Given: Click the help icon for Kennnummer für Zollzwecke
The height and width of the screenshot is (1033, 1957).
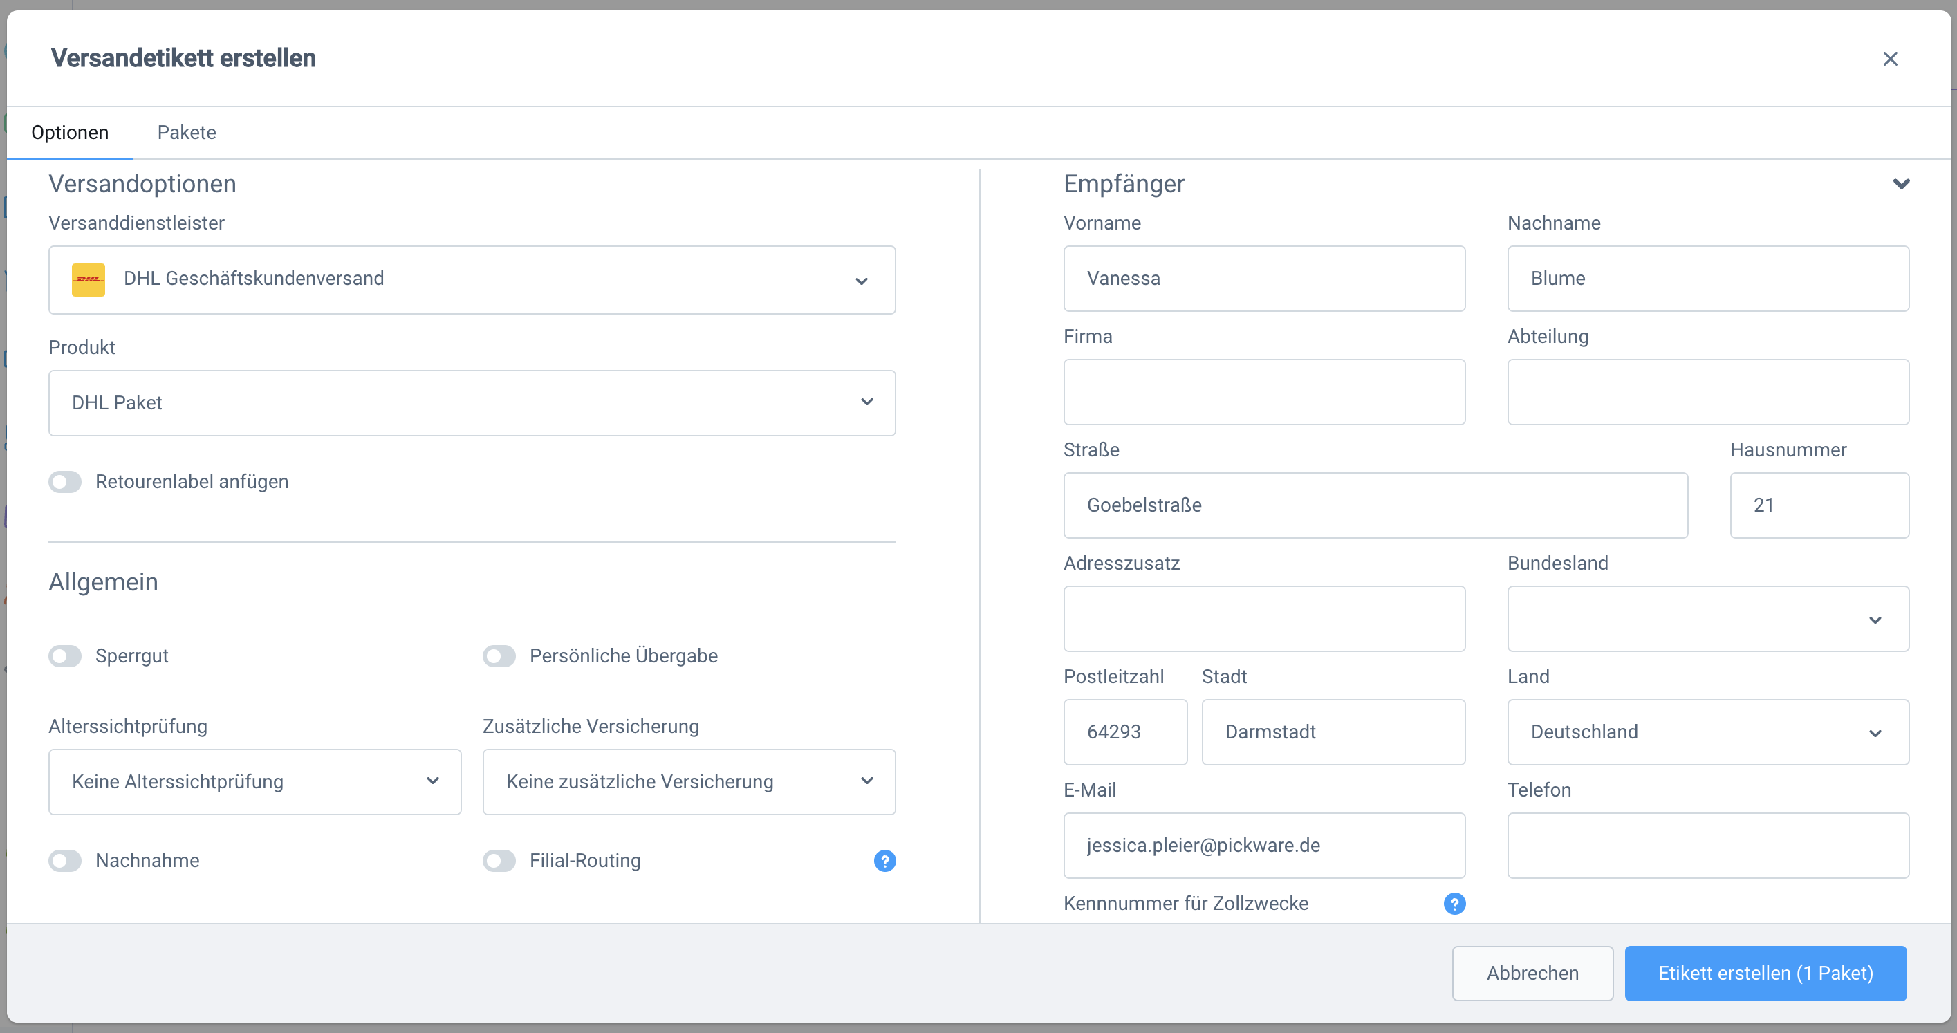Looking at the screenshot, I should pos(1454,904).
